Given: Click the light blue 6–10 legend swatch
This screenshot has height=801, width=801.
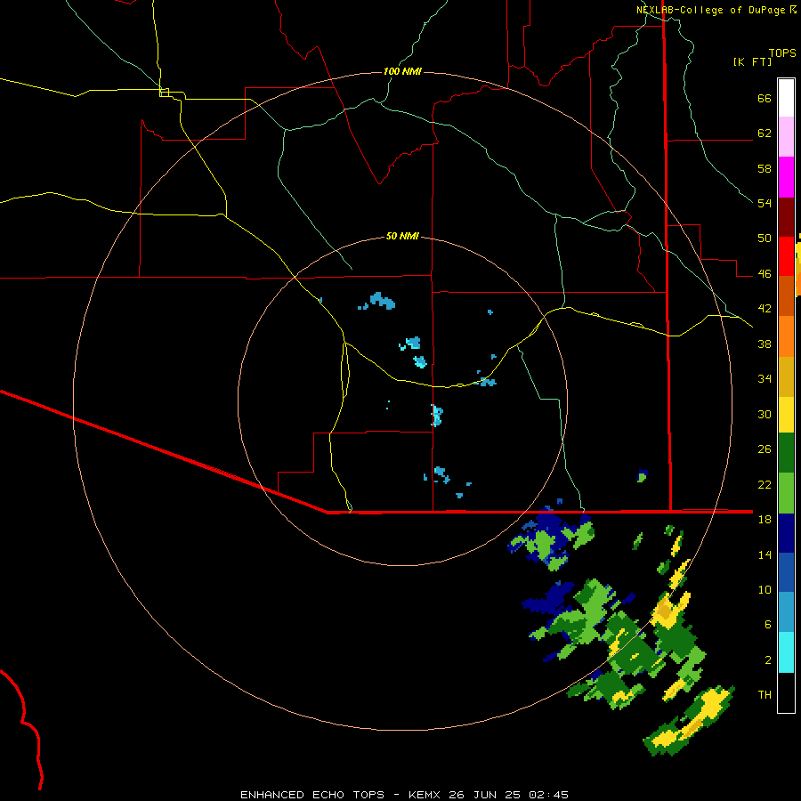Looking at the screenshot, I should coord(786,612).
